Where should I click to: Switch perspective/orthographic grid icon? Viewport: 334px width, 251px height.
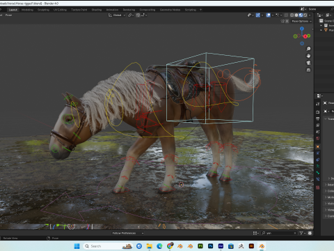pyautogui.click(x=308, y=70)
